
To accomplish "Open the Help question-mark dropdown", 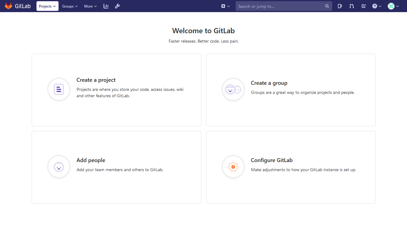I will (x=376, y=6).
